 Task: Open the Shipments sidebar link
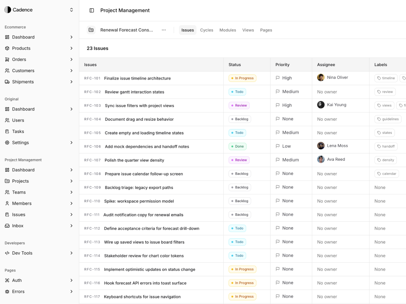coord(39,82)
